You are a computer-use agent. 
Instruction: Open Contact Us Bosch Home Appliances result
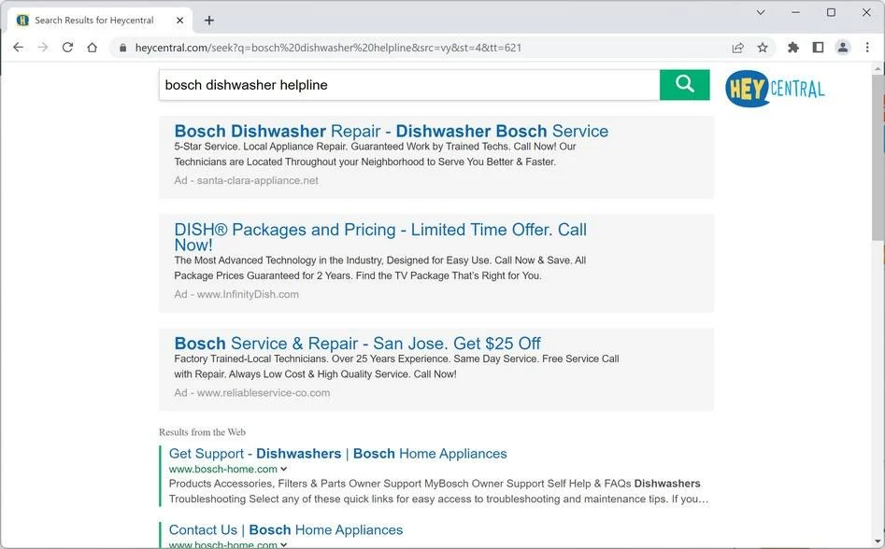click(x=286, y=529)
